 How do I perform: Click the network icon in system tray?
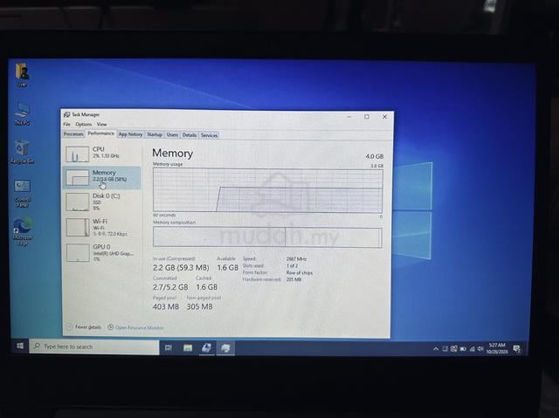tap(472, 349)
